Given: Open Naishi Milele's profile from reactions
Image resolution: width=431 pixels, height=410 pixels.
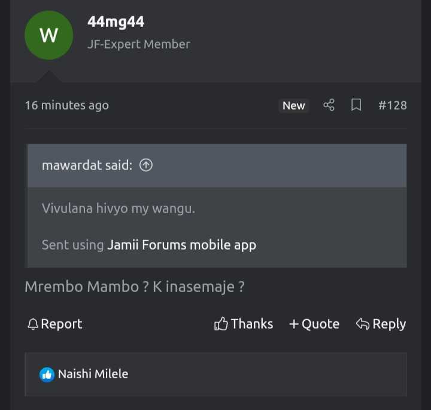Looking at the screenshot, I should (93, 374).
